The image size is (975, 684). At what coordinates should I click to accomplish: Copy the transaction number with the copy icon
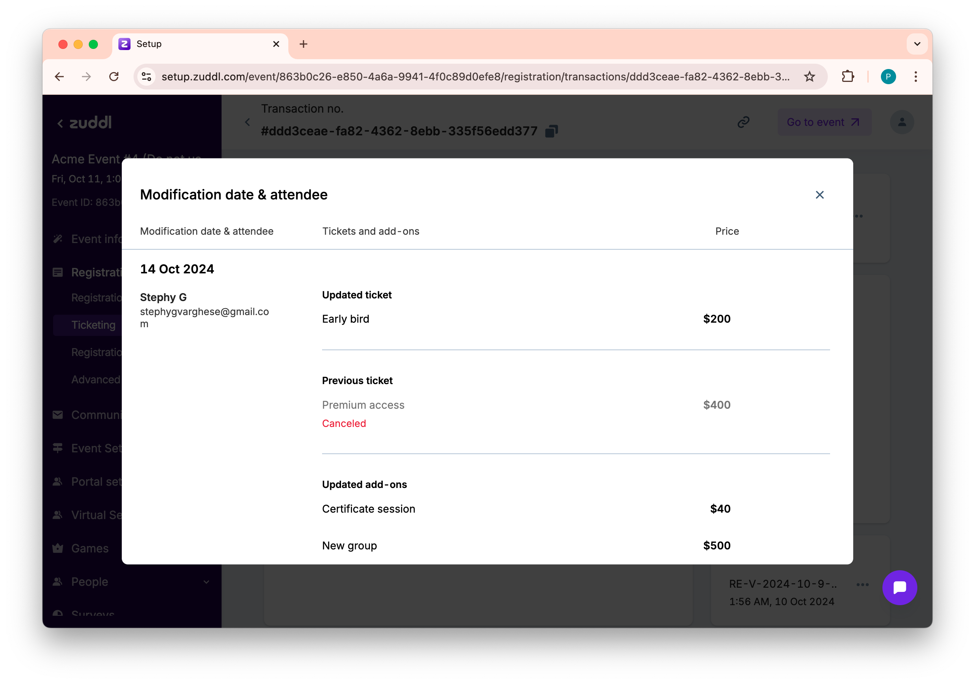[x=551, y=131]
